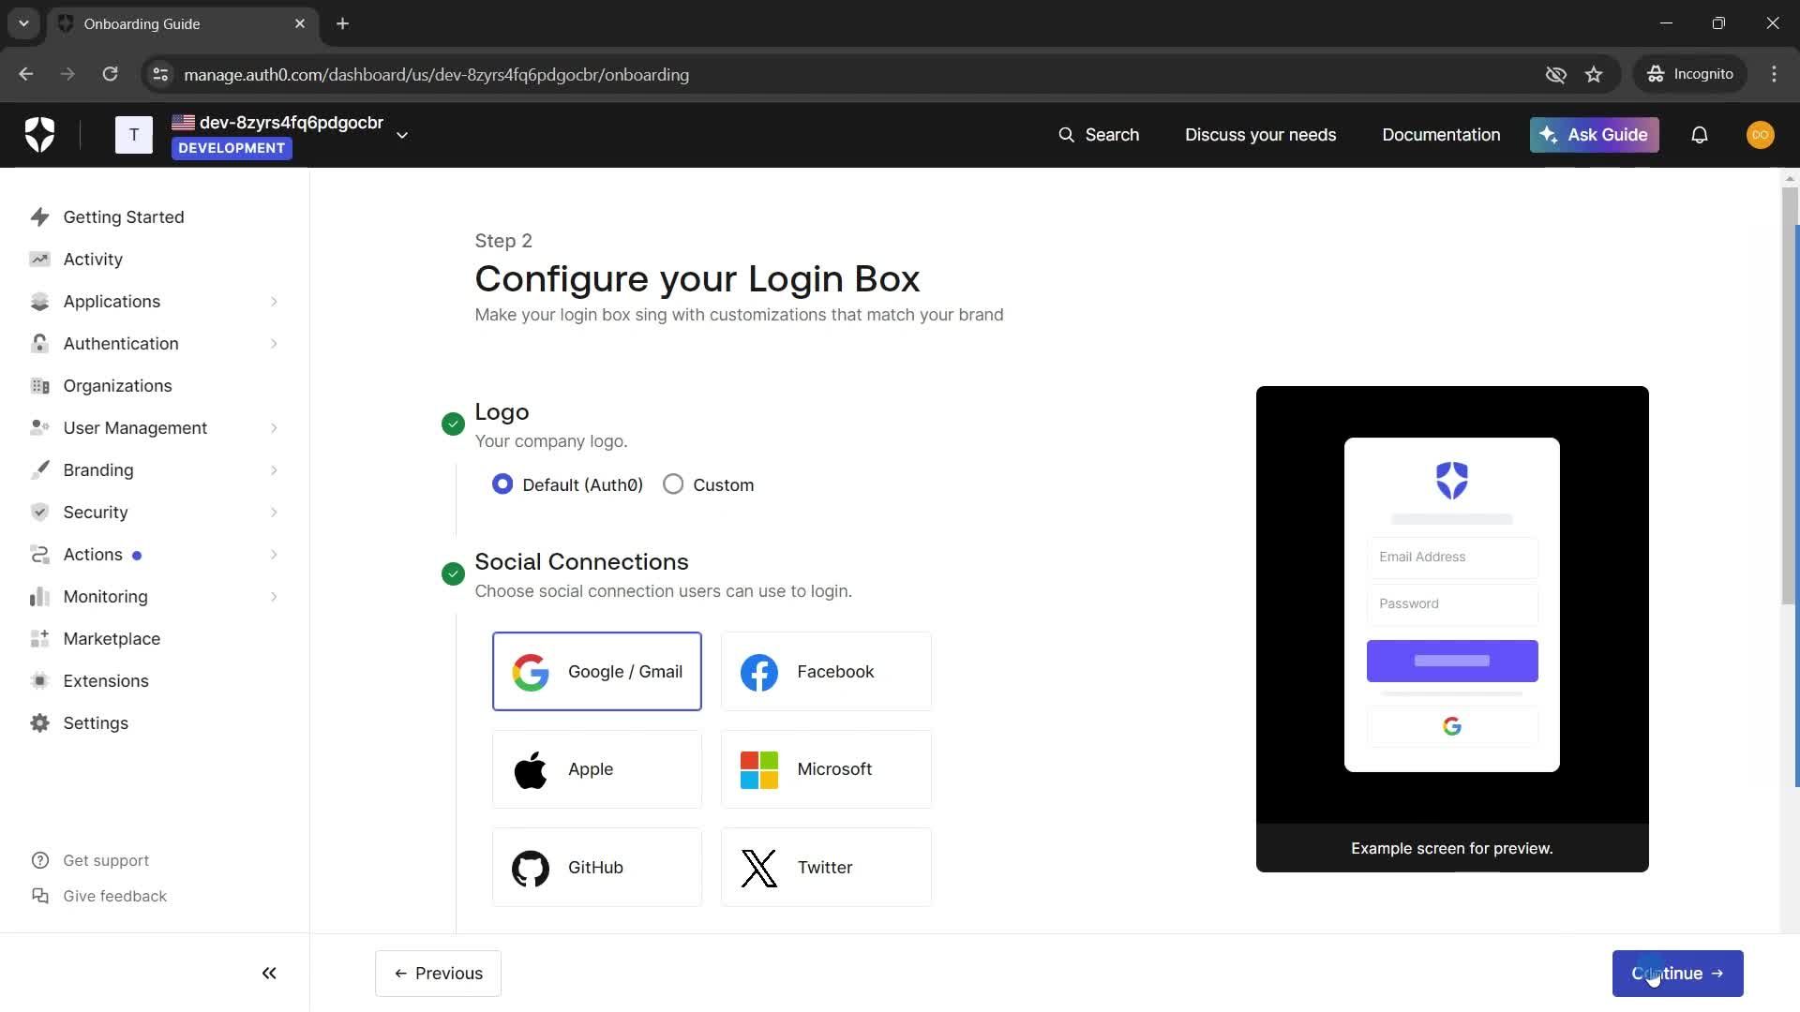Click the Search magnifier in the header

point(1066,135)
